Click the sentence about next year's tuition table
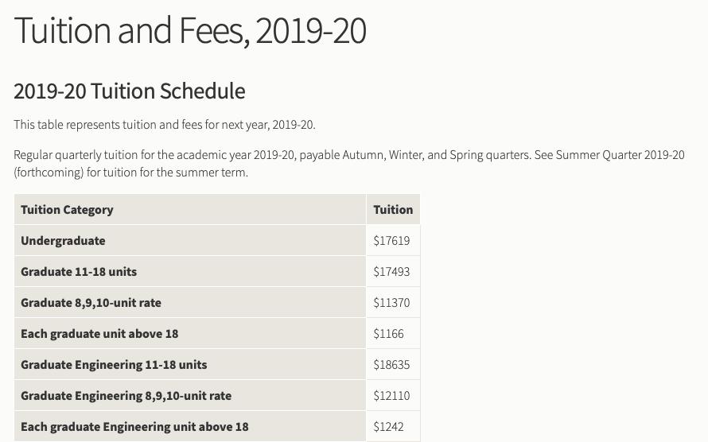This screenshot has width=708, height=442. coord(165,125)
